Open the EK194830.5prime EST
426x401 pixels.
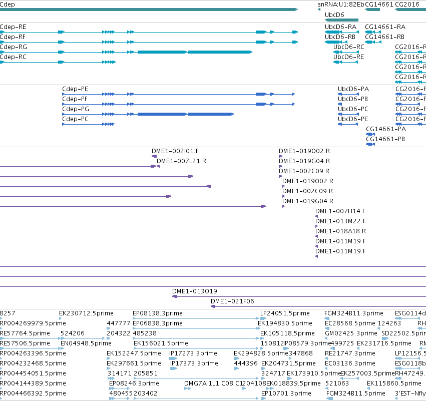point(285,323)
